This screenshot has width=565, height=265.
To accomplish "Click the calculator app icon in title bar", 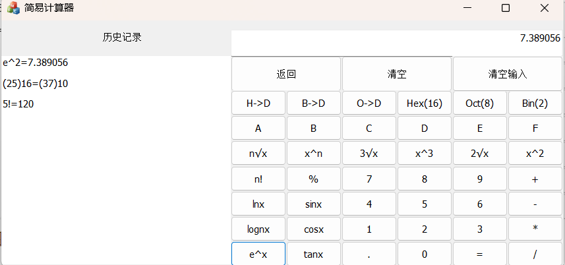I will [x=13, y=8].
